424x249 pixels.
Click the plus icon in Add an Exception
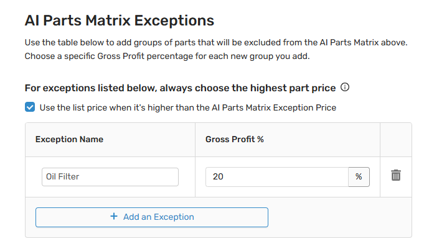point(113,217)
